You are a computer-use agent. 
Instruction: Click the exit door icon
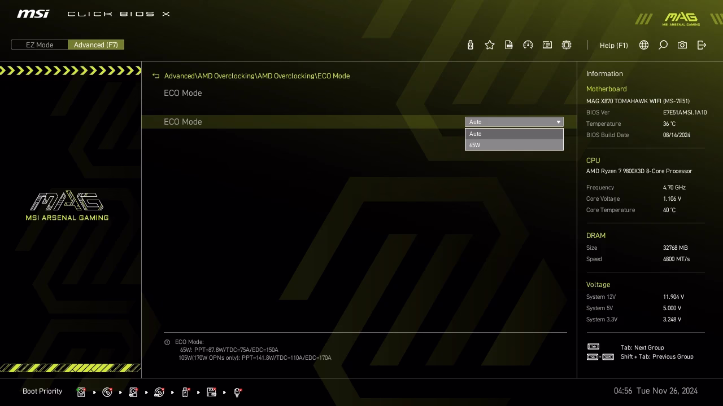click(702, 45)
